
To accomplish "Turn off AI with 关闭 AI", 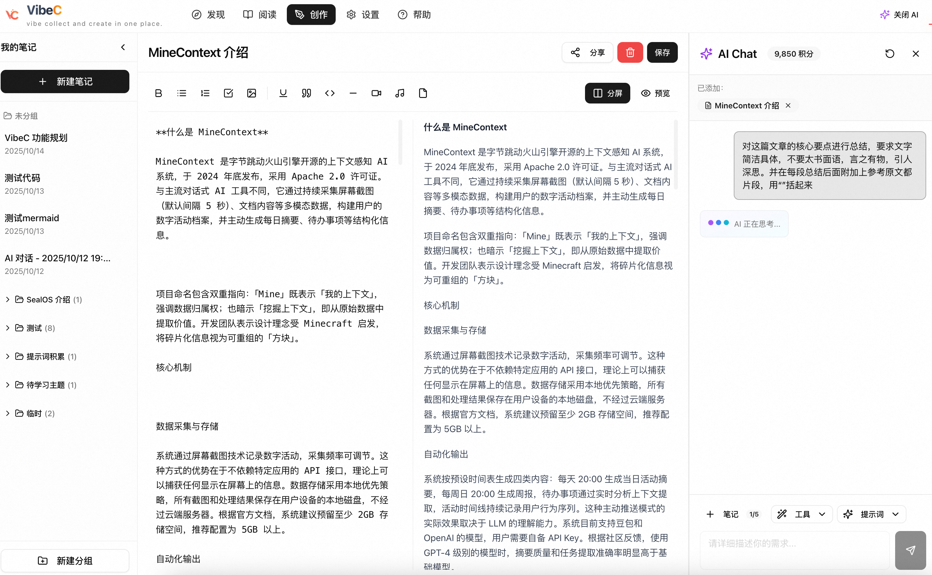I will (x=899, y=15).
